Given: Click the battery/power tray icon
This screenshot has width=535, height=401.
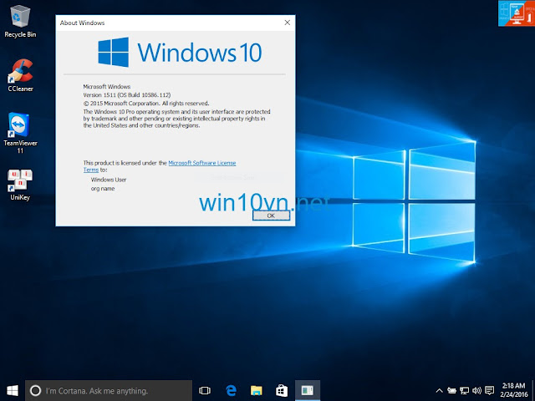Looking at the screenshot, I should tap(451, 391).
